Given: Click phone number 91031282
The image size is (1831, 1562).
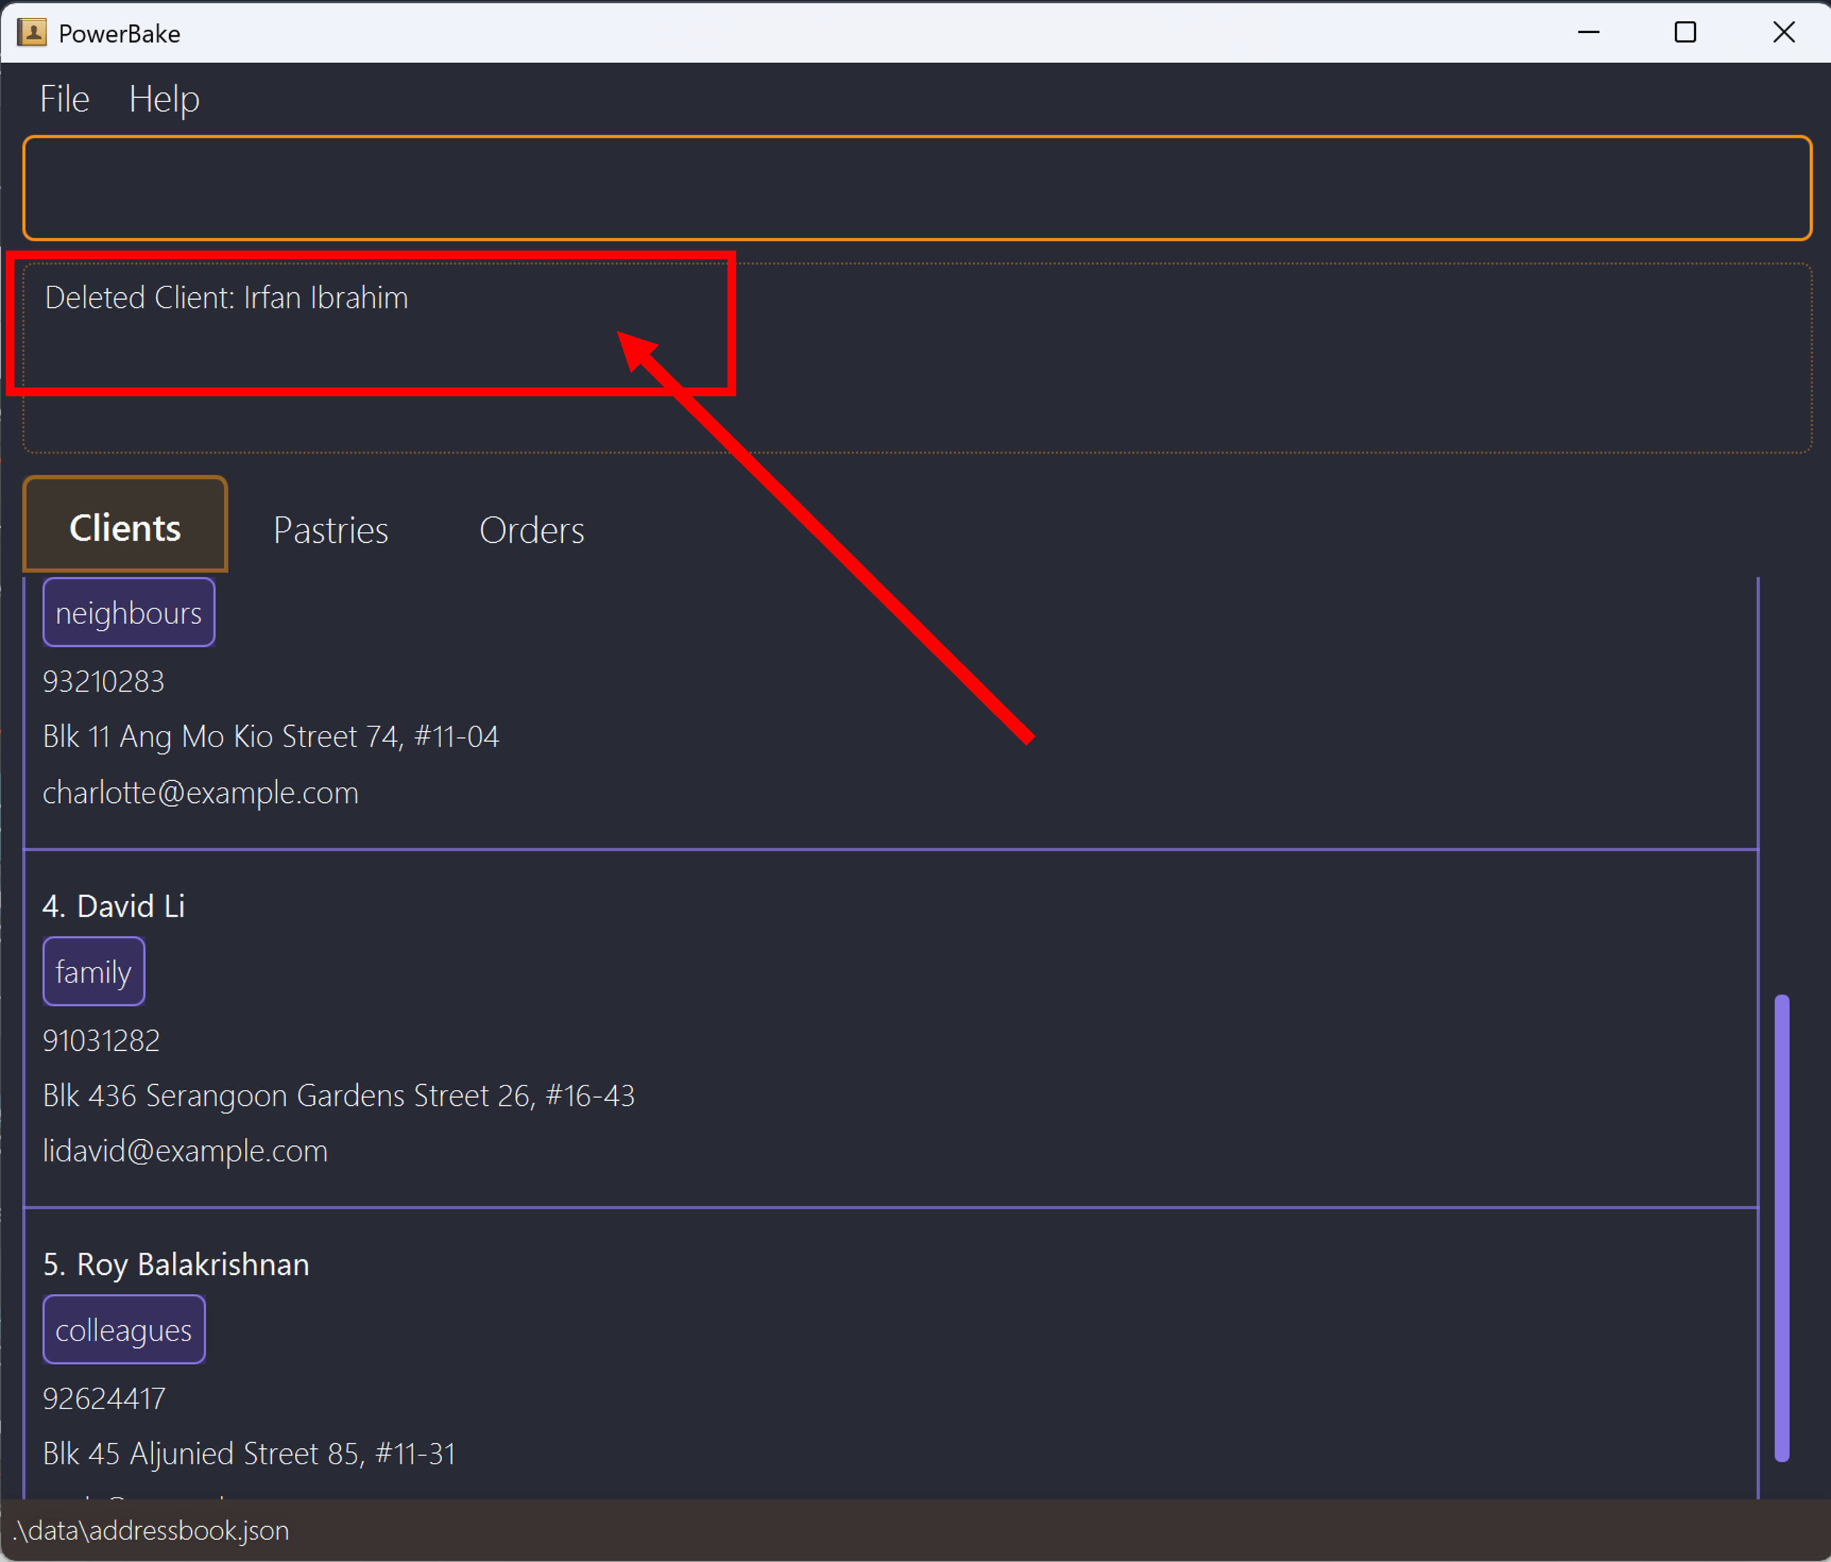Looking at the screenshot, I should coord(102,1041).
